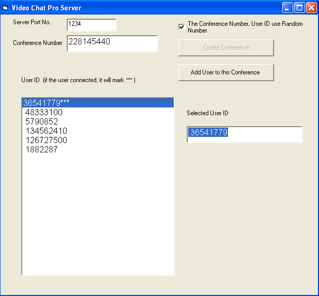Screen dimensions: 319x296
Task: Highlight user ID 126727500 in list
Action: (46, 140)
